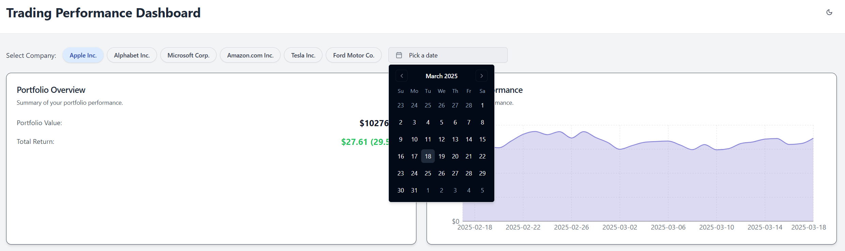This screenshot has height=251, width=845.
Task: Click the $0 axis label on chart
Action: pos(456,221)
